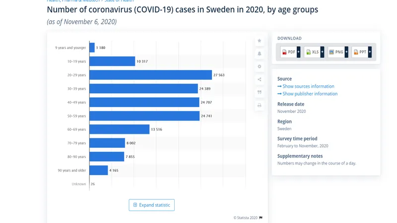Click the State of Health breadcrumb
This screenshot has height=223, width=397.
coord(120,1)
